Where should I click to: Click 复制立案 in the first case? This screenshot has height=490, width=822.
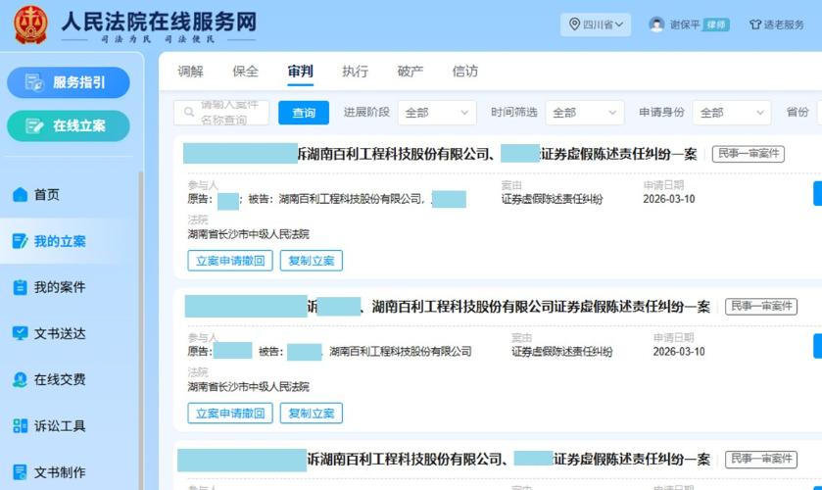coord(312,261)
